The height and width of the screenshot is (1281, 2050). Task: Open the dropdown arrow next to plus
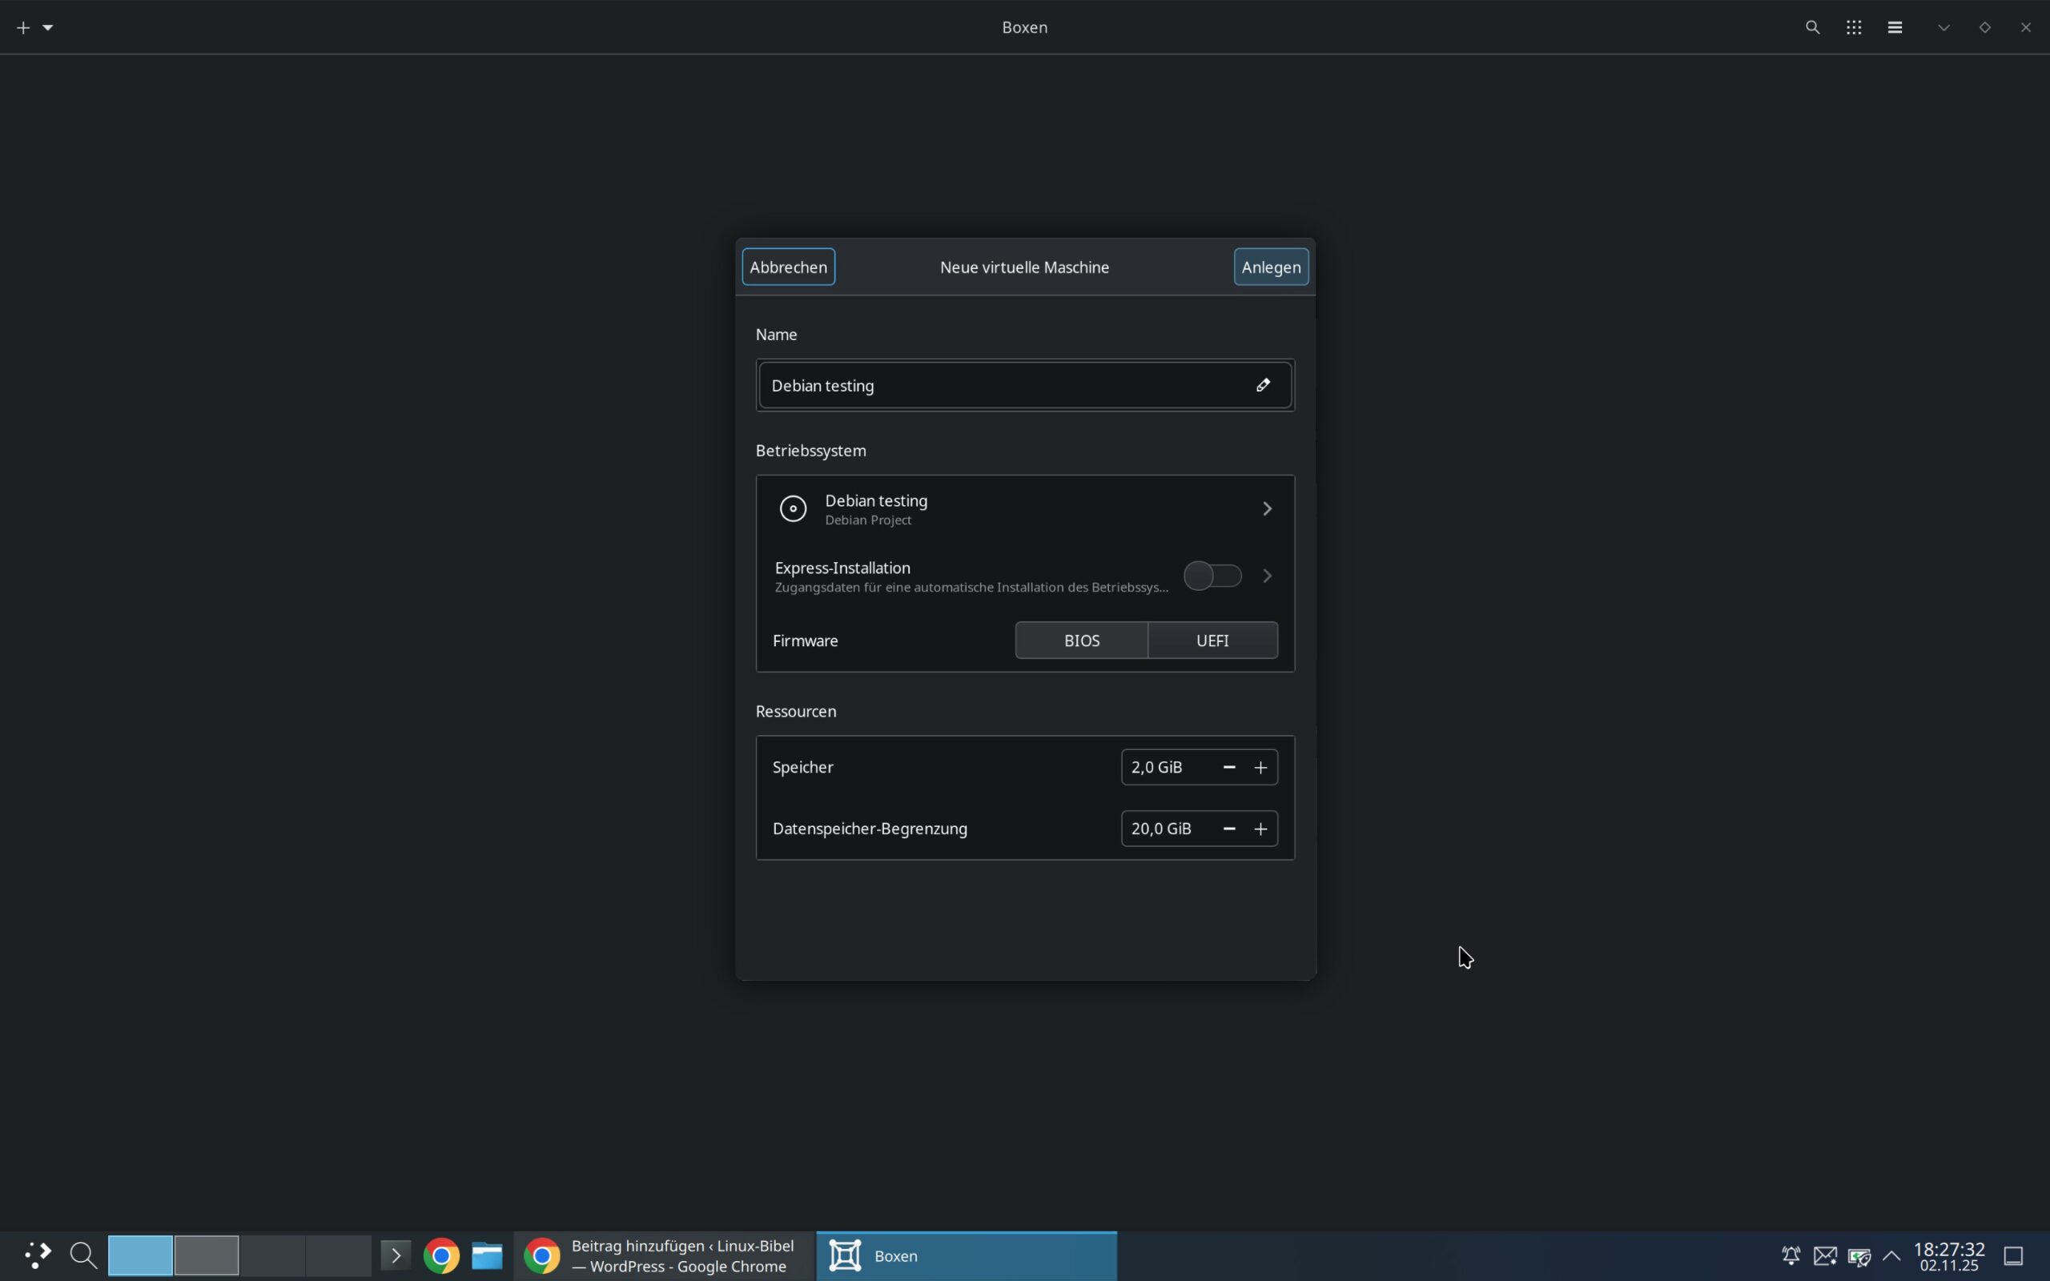click(x=48, y=28)
